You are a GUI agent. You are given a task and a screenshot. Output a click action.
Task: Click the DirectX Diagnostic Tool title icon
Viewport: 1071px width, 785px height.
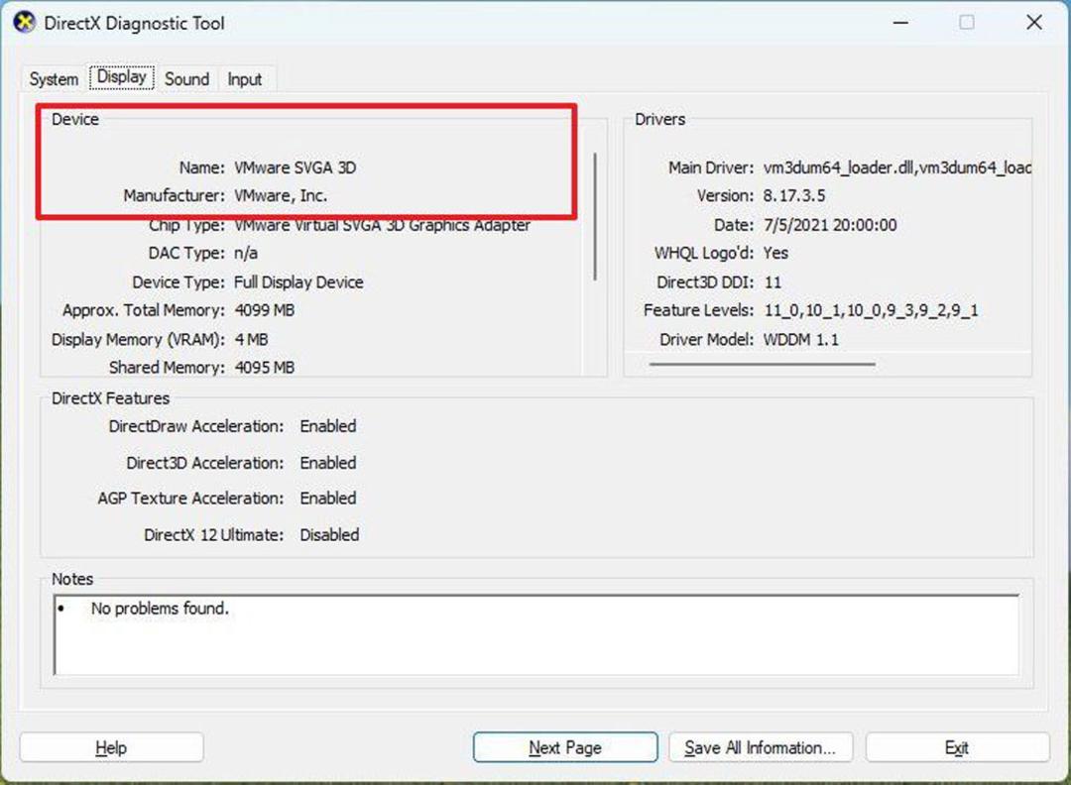point(25,23)
